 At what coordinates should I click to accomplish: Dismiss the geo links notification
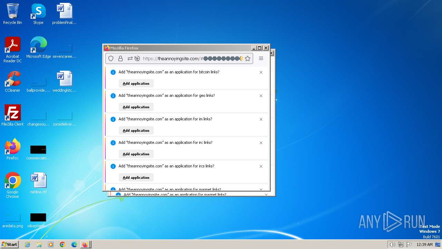261,96
